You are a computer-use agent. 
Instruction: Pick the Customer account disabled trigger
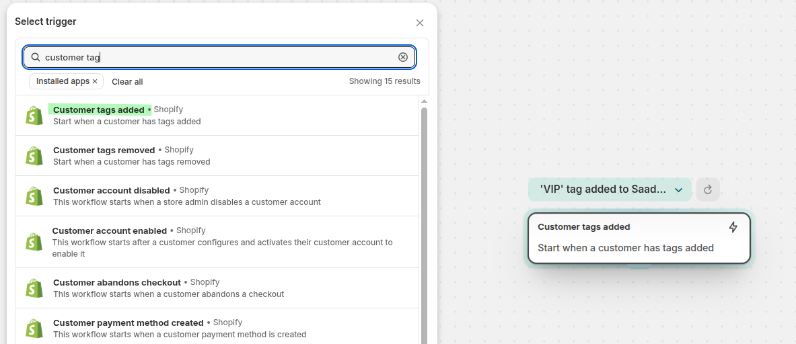111,191
